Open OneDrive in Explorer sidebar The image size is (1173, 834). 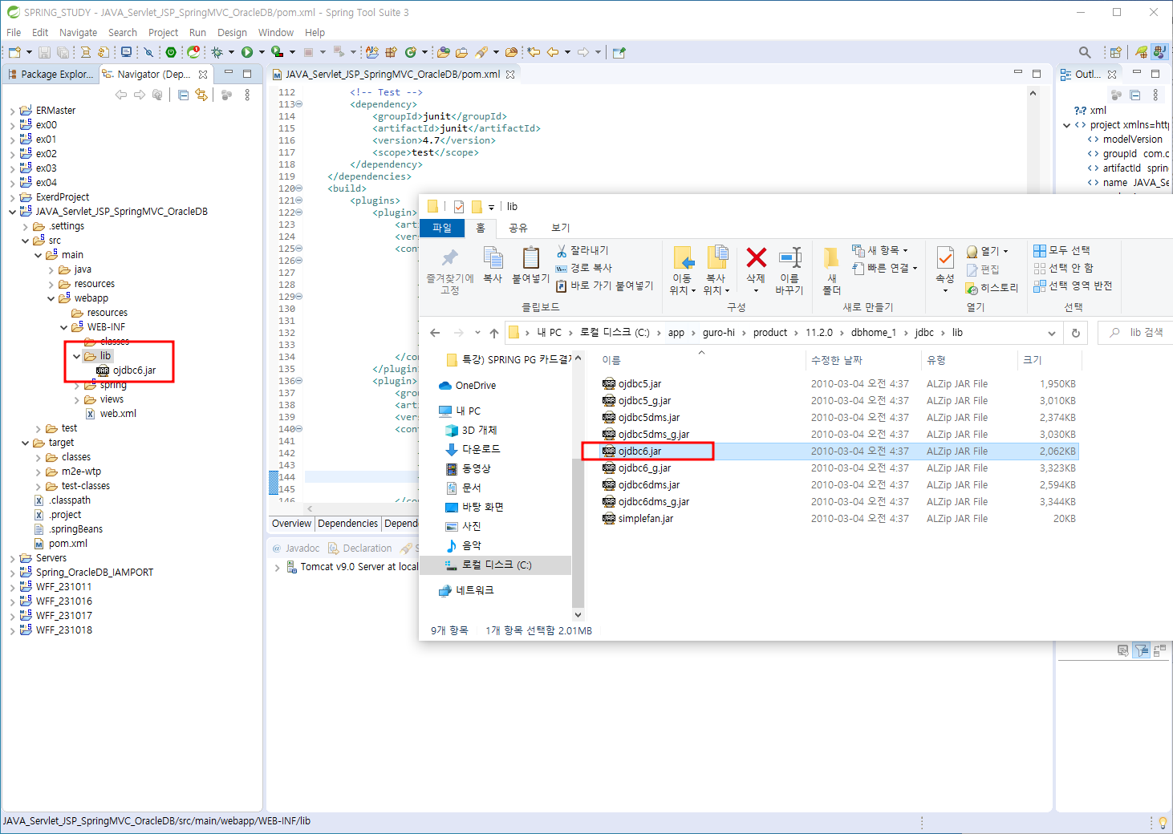point(468,386)
